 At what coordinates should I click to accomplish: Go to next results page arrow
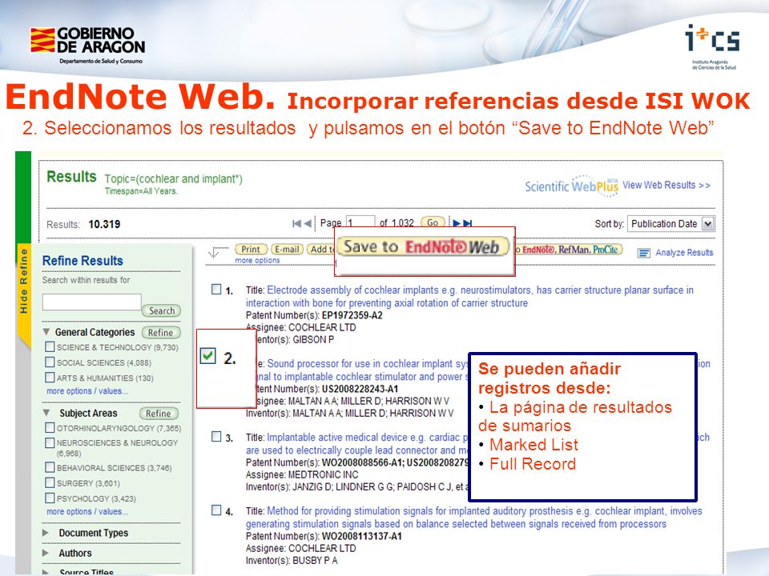pos(456,223)
